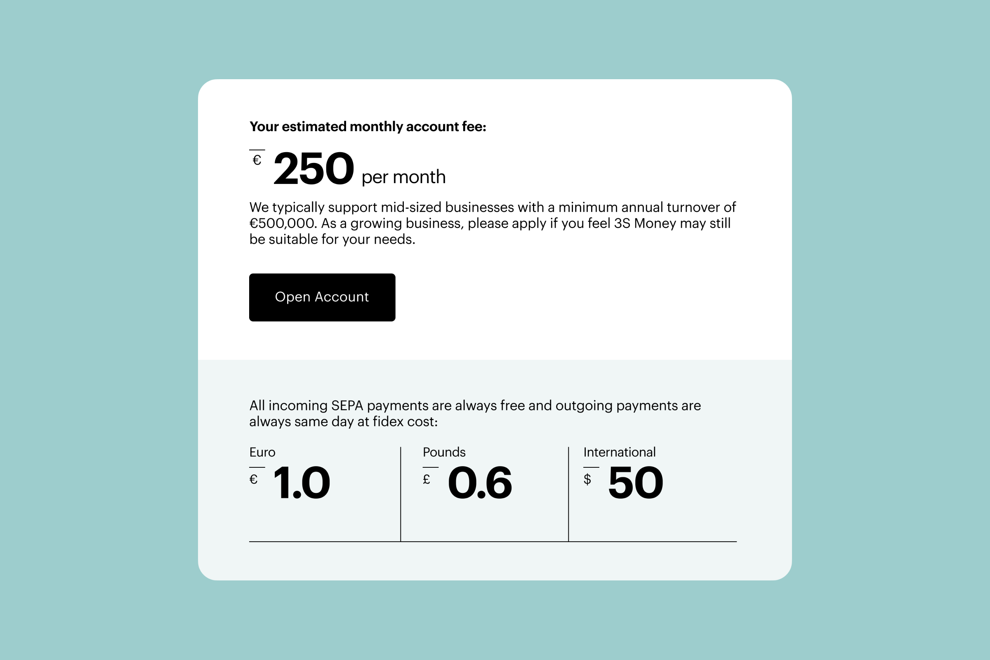Click the euro symbol beside 250

point(257,160)
